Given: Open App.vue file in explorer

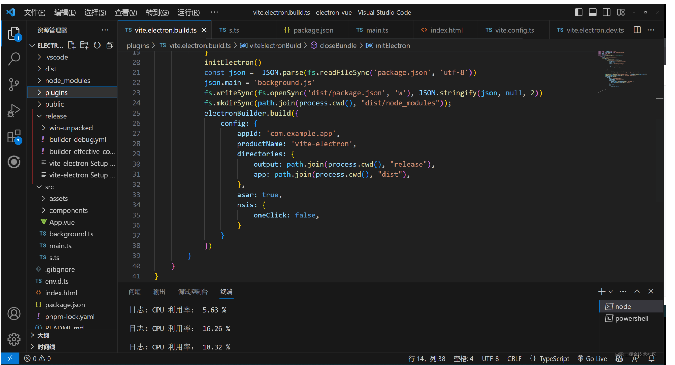Looking at the screenshot, I should [x=62, y=223].
